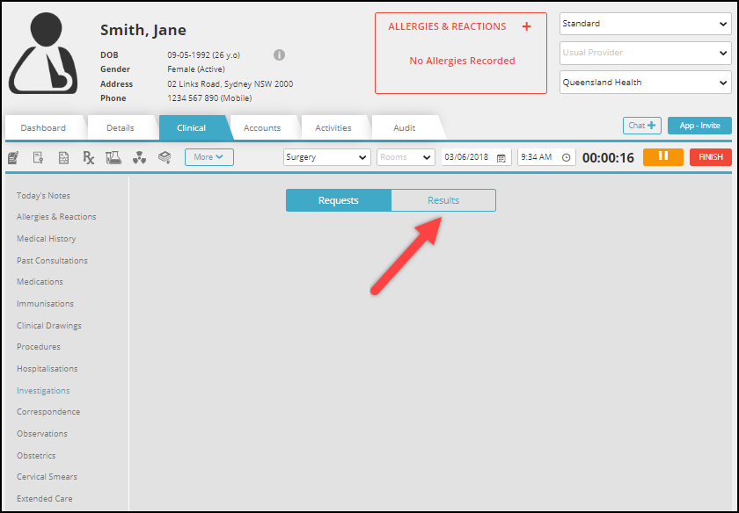Viewport: 739px width, 513px height.
Task: Open the Queensland Health dropdown
Action: [645, 83]
